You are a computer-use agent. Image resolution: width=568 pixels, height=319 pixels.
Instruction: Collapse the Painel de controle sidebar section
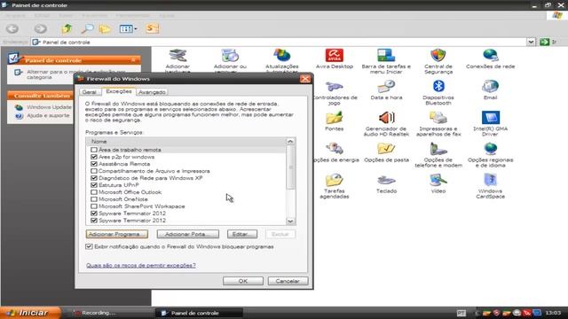pos(133,60)
